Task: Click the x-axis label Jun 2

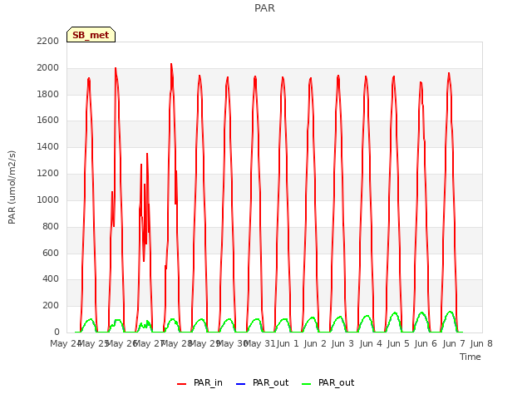Action: (x=315, y=343)
